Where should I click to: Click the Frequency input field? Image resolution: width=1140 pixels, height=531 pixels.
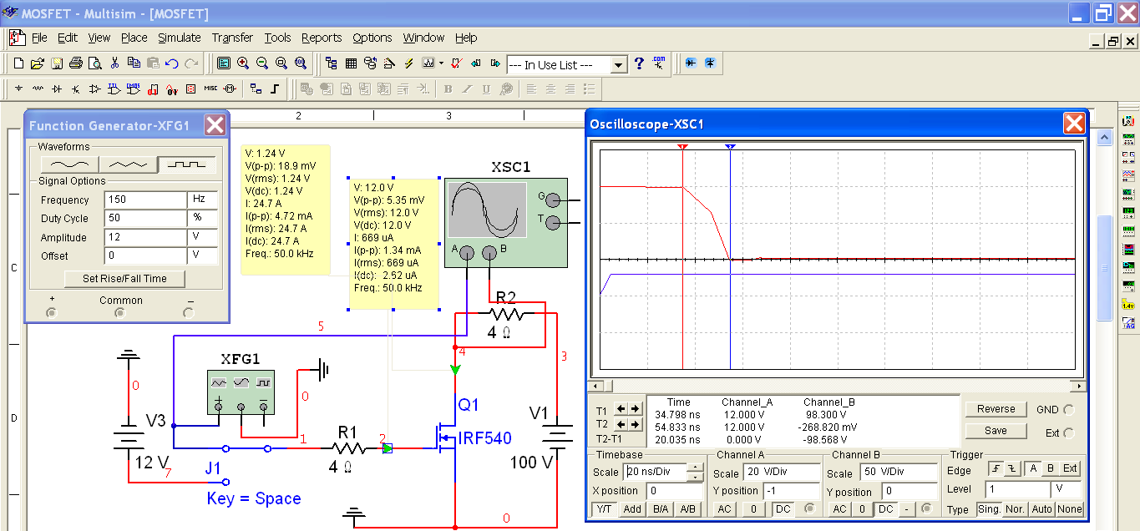click(145, 200)
